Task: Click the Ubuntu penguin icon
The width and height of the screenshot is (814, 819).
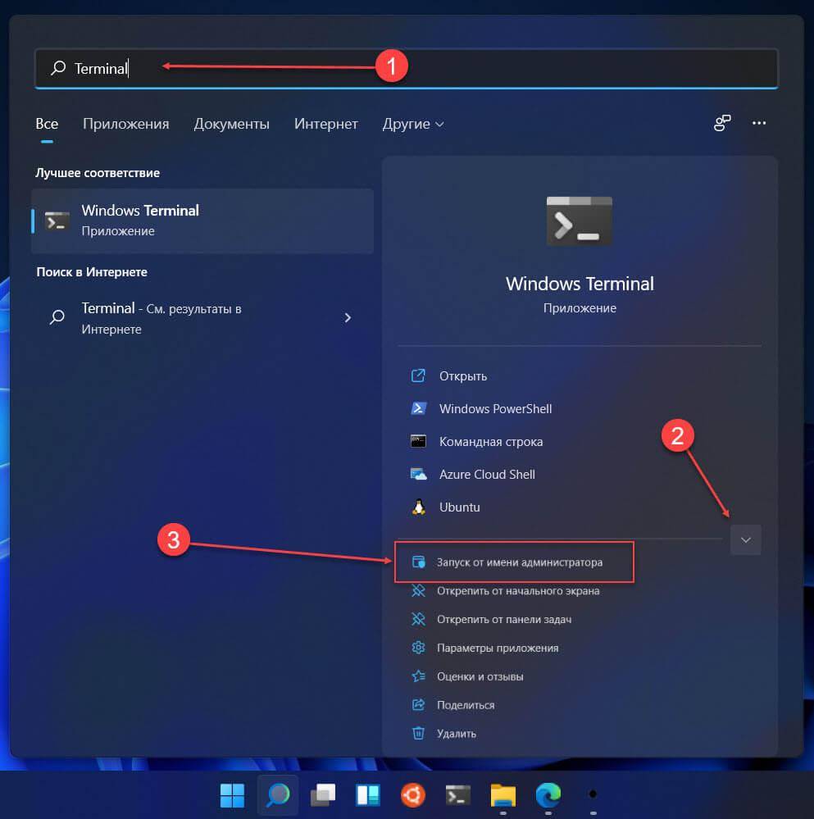Action: [418, 507]
